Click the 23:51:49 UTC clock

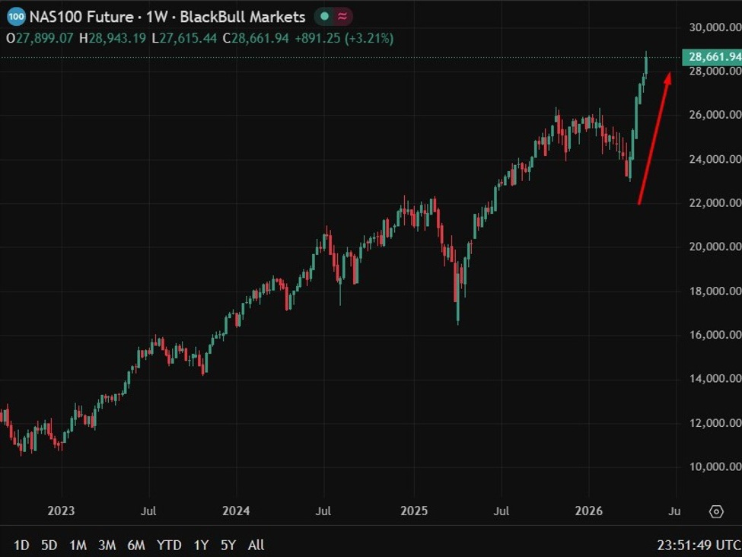(x=699, y=546)
